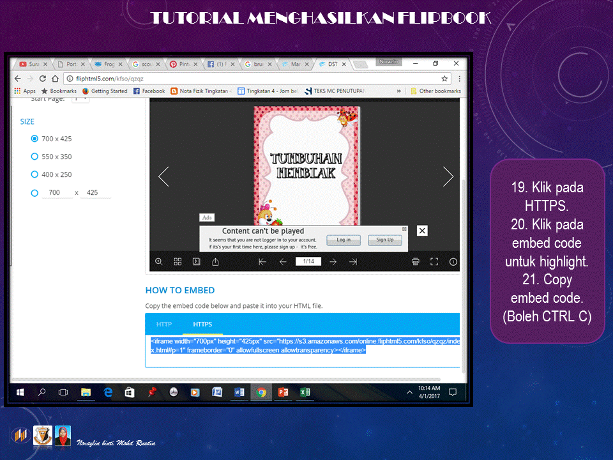Viewport: 613px width, 460px height.
Task: Switch to the Facebook browser tab
Action: [220, 64]
